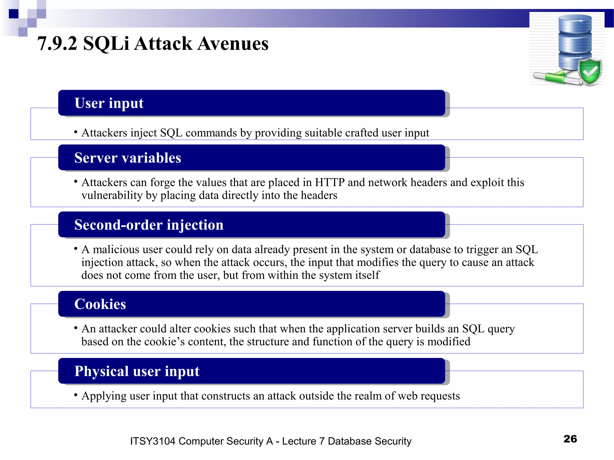Select text 'Attackers can forge the values'
The width and height of the screenshot is (614, 460).
coord(154,182)
